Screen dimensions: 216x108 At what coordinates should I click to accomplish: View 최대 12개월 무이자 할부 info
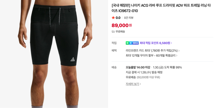click(x=150, y=55)
